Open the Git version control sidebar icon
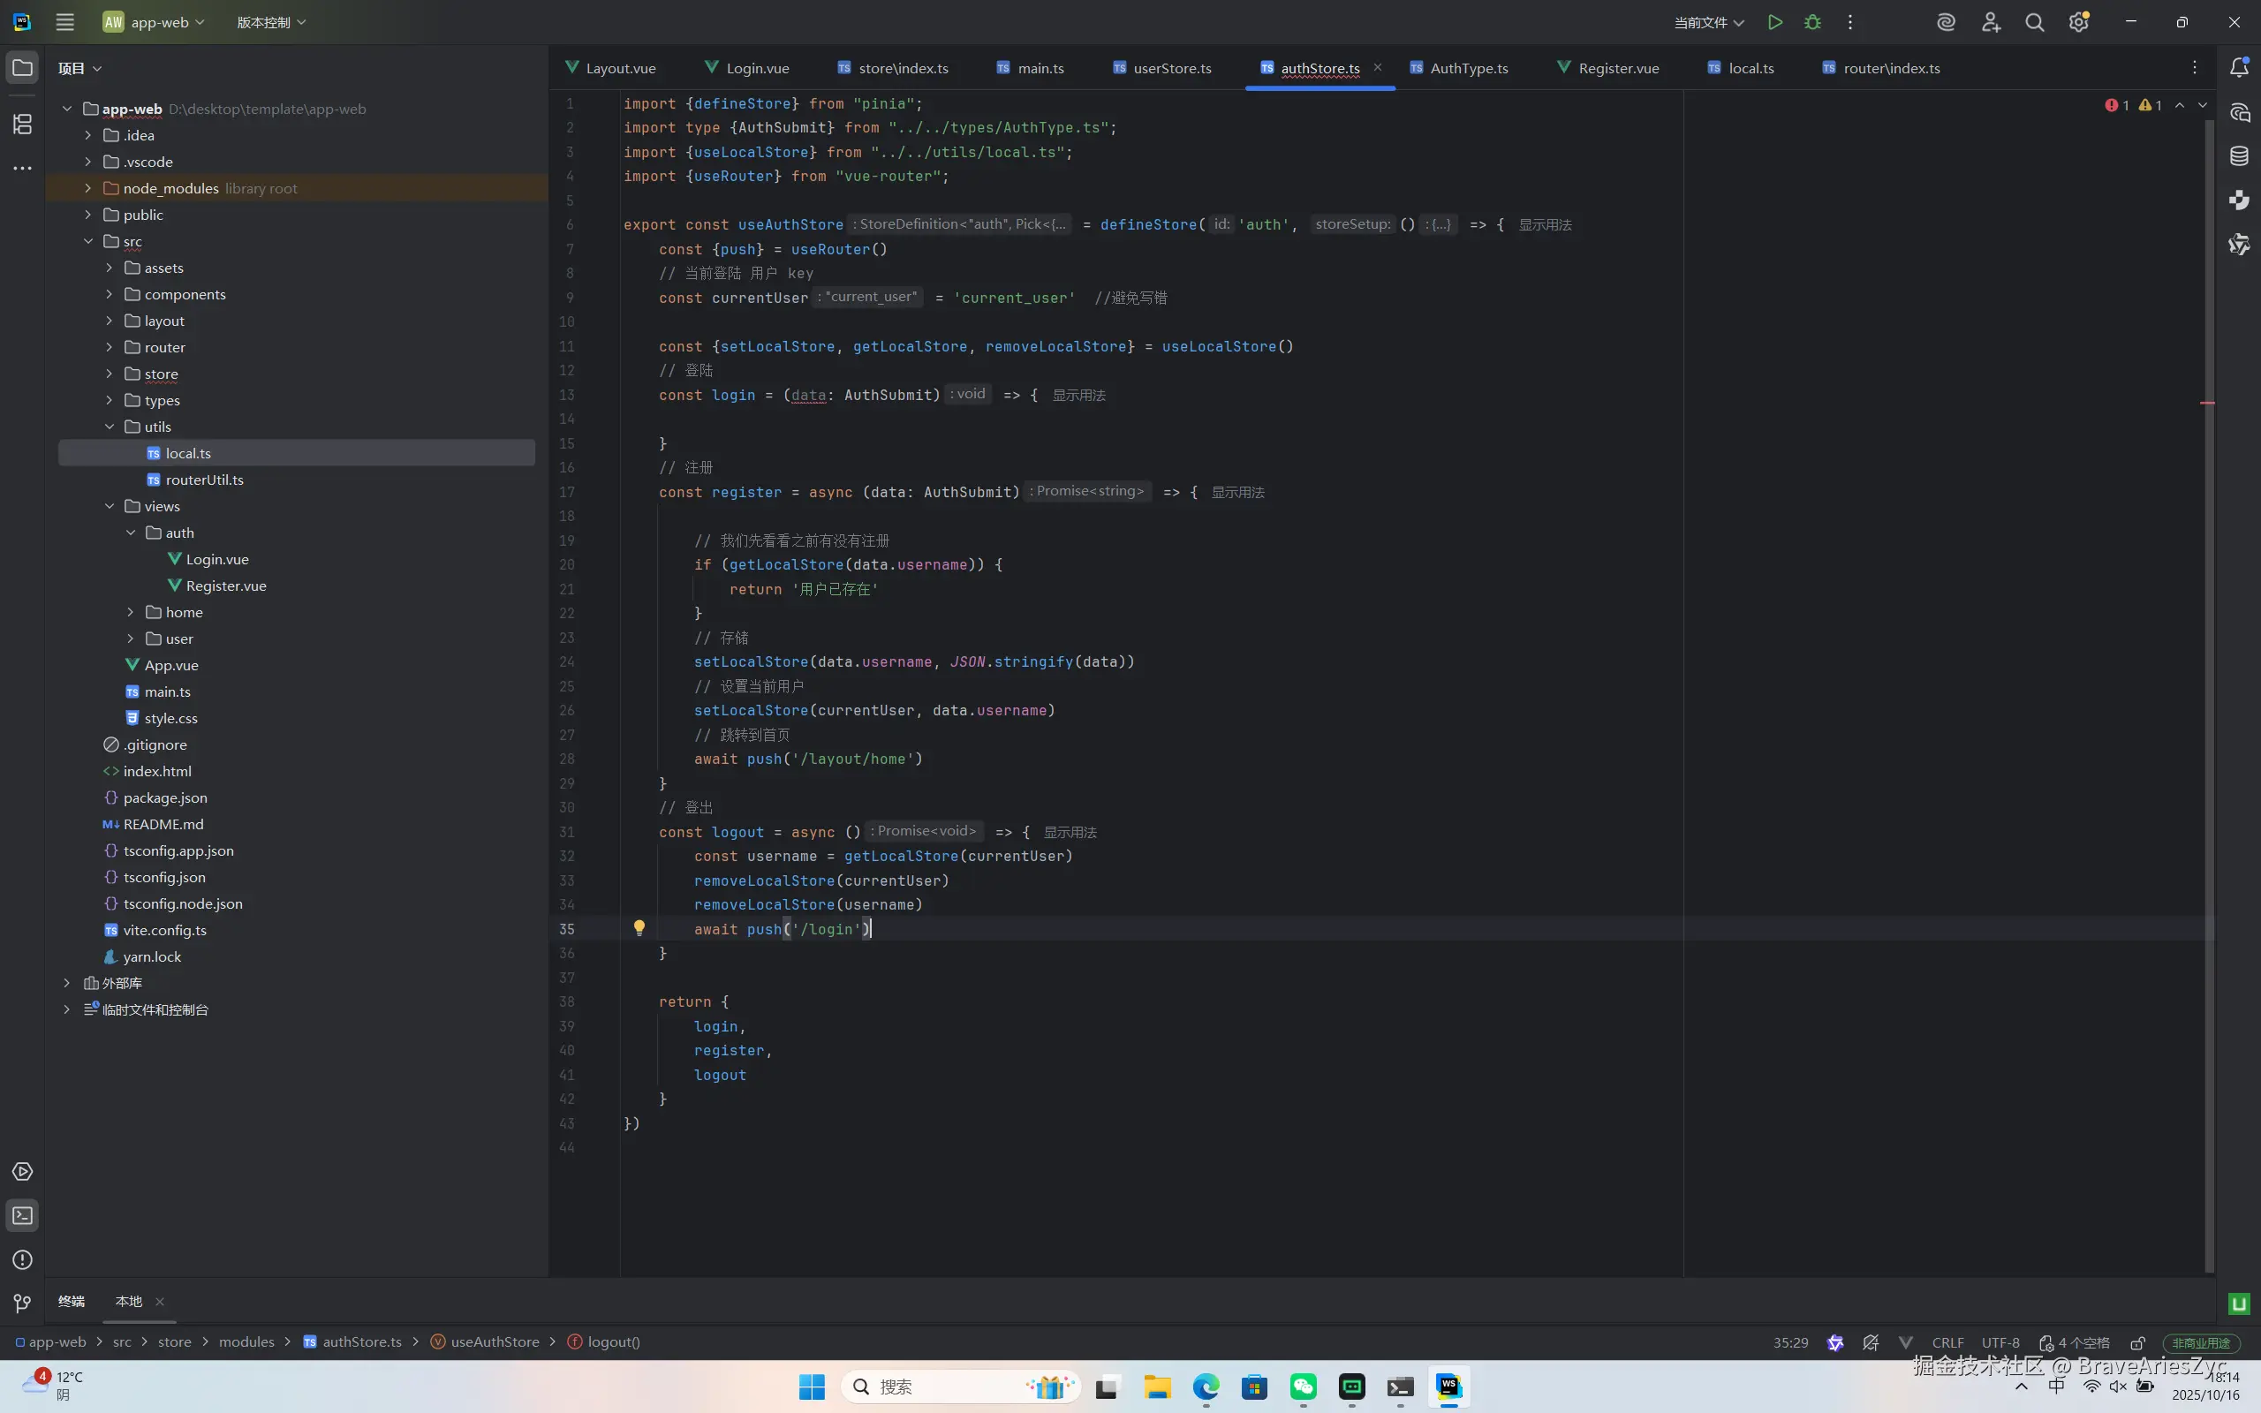 22,1303
